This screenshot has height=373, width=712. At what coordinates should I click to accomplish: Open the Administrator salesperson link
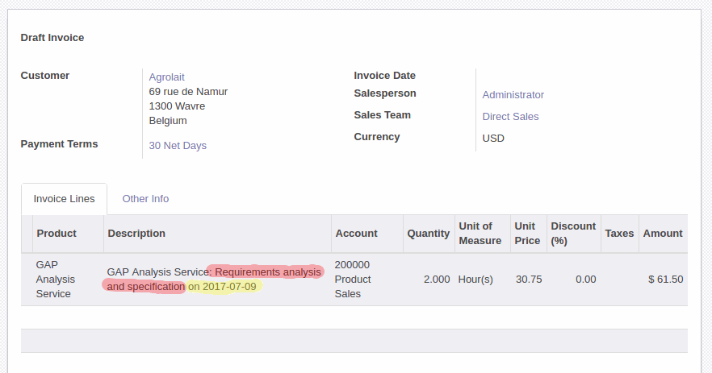tap(513, 95)
